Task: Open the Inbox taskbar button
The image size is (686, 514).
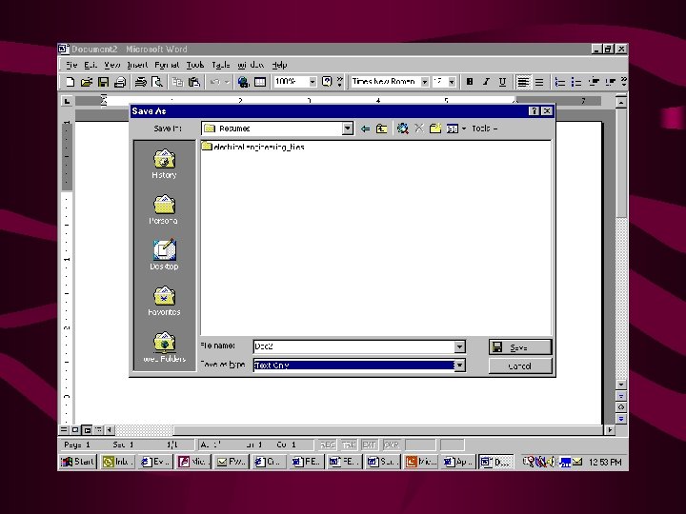Action: (x=118, y=462)
